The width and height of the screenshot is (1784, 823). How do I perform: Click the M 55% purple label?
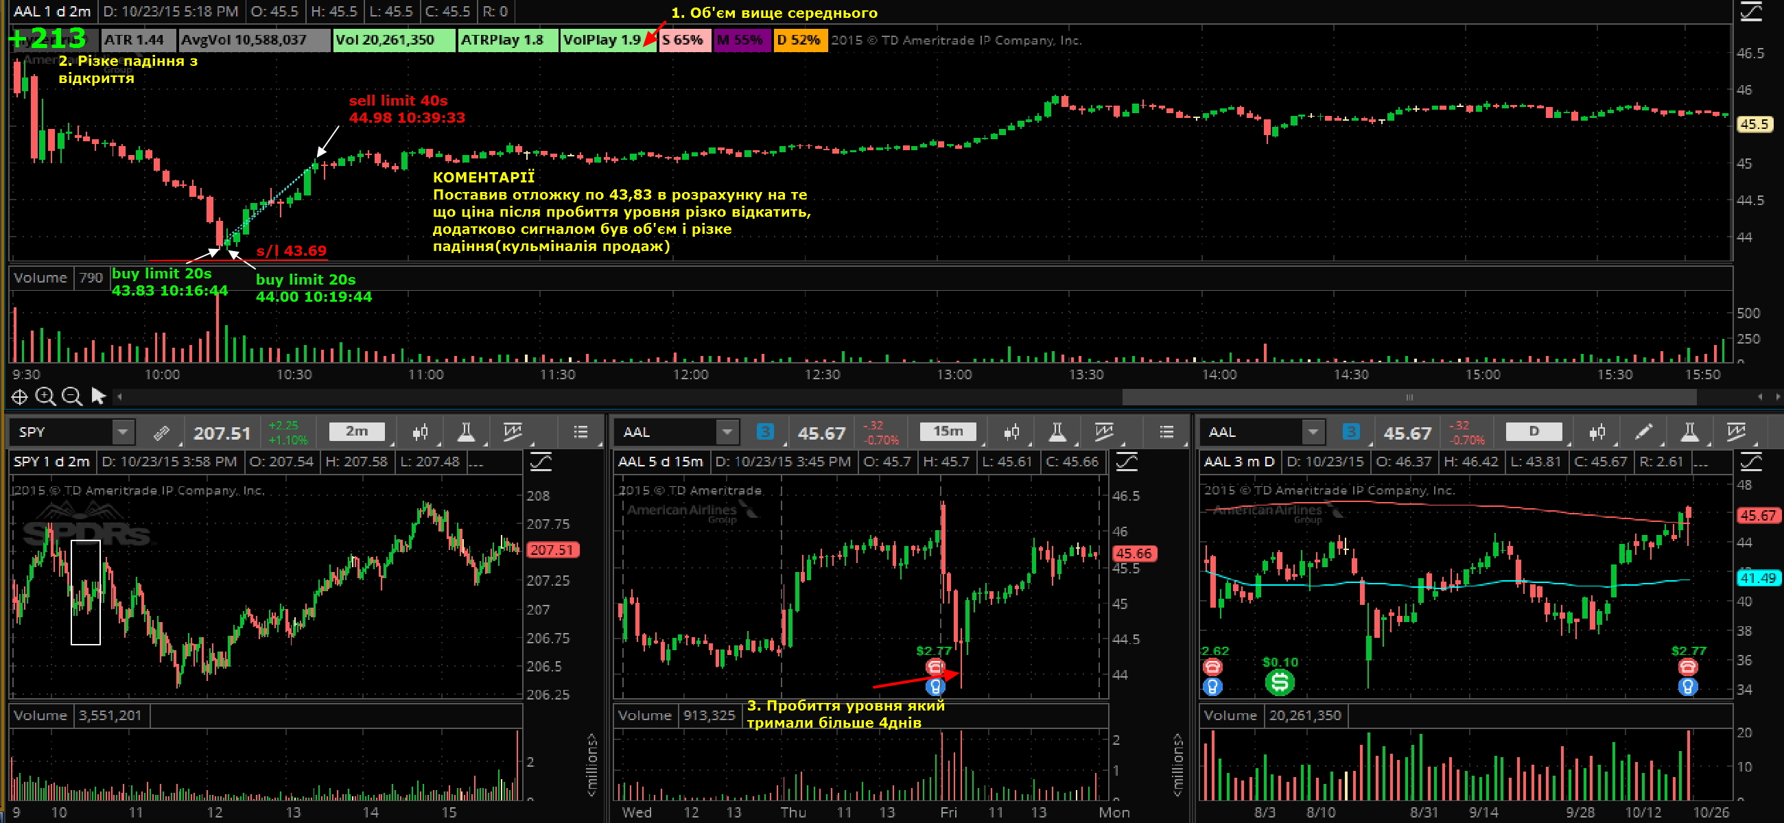[x=742, y=40]
